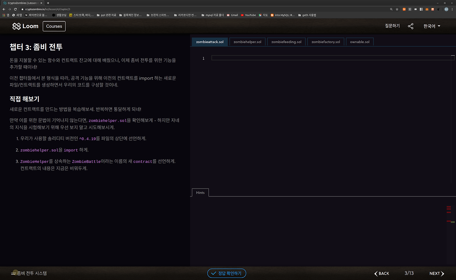Advance to next chapter with NEXT
This screenshot has width=456, height=280.
(x=437, y=274)
